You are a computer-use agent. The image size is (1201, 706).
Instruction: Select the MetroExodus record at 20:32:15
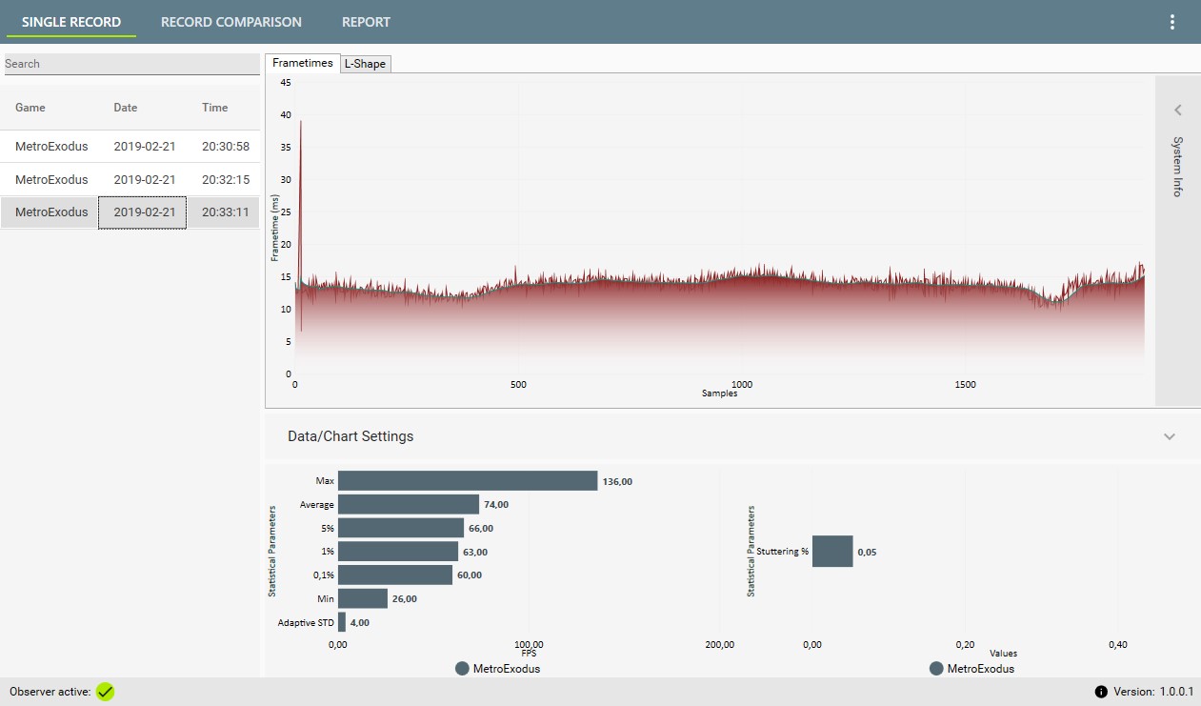pyautogui.click(x=130, y=179)
